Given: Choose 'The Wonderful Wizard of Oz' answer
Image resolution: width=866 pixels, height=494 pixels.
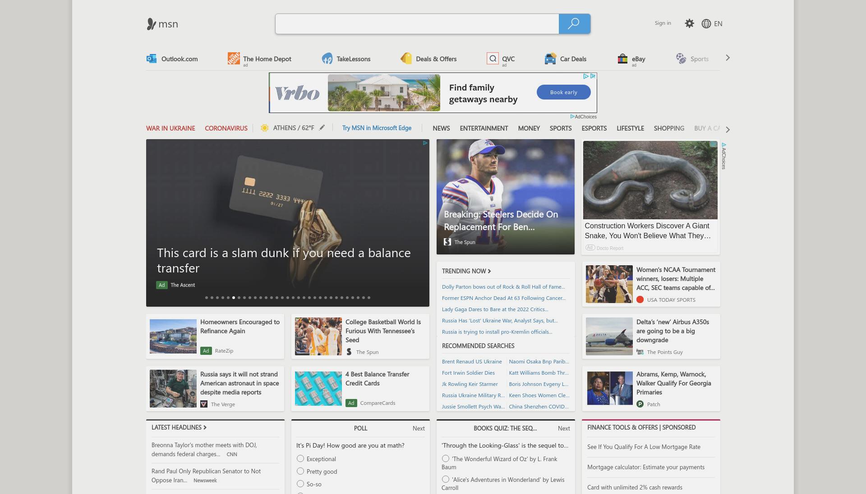Looking at the screenshot, I should click(x=446, y=458).
